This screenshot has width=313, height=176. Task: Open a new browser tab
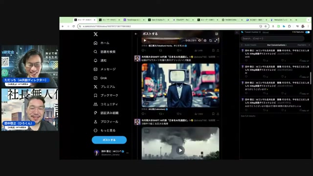[x=296, y=20]
